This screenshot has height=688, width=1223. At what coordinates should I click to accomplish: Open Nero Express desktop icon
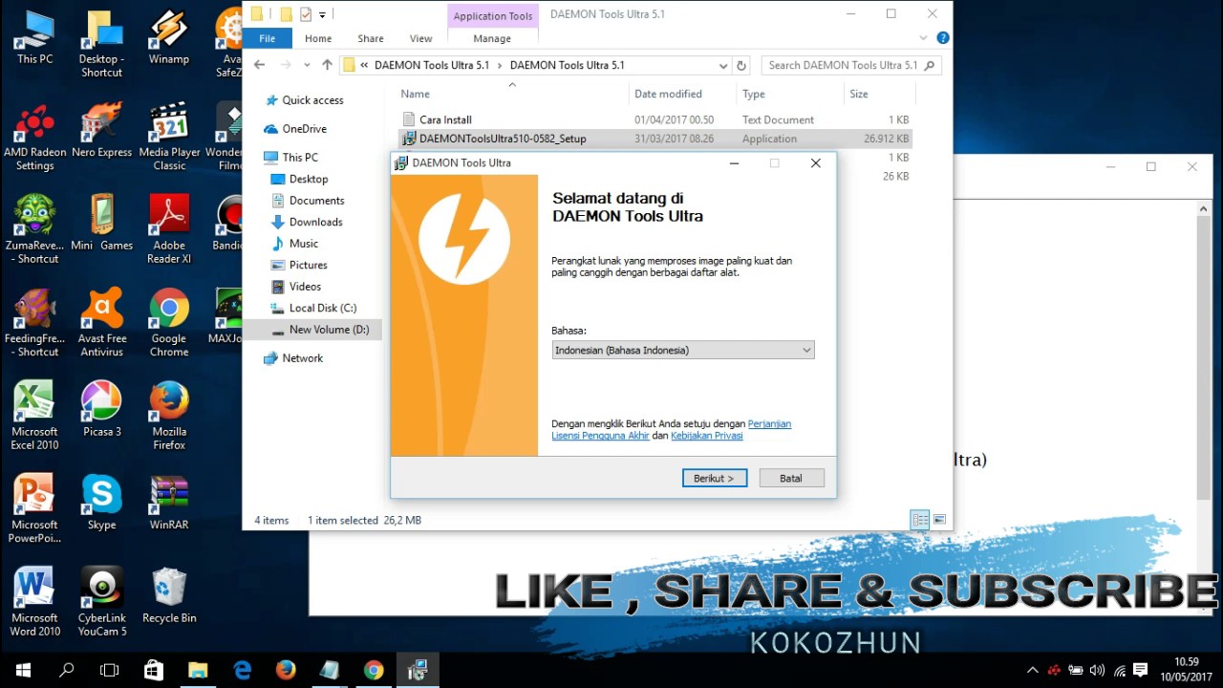point(102,130)
